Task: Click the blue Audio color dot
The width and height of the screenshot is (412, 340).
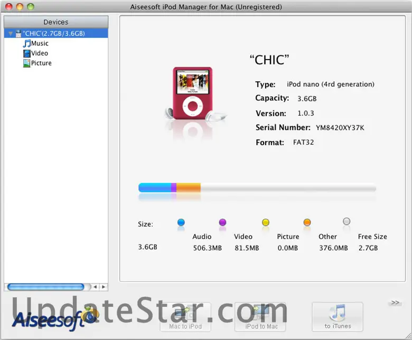Action: pos(181,222)
